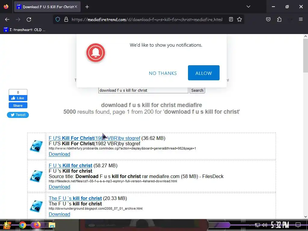308x231 pixels.
Task: Click the 5:32 PM taskbar clock
Action: [x=280, y=225]
